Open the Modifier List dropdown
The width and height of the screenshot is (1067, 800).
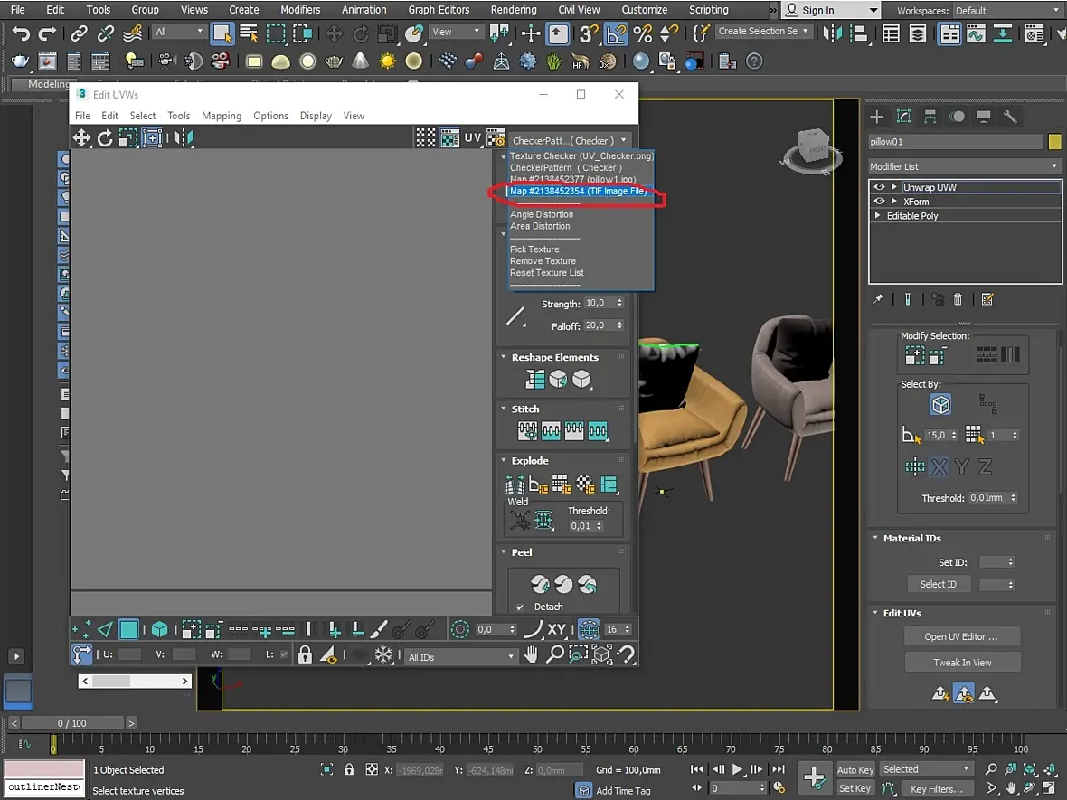[964, 166]
